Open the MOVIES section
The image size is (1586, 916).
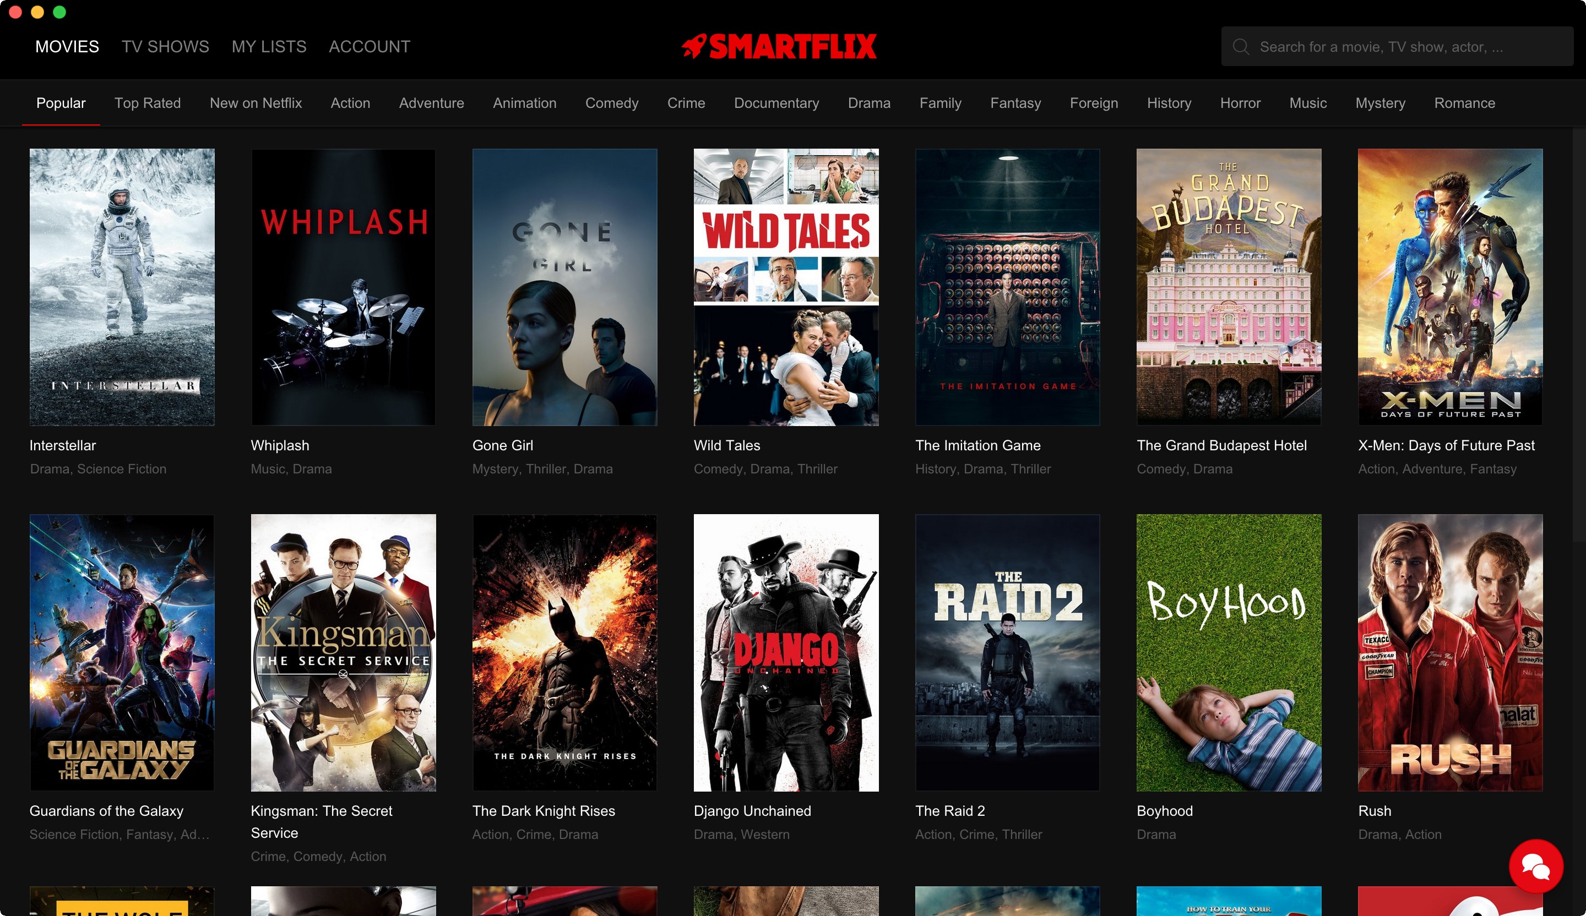(67, 47)
